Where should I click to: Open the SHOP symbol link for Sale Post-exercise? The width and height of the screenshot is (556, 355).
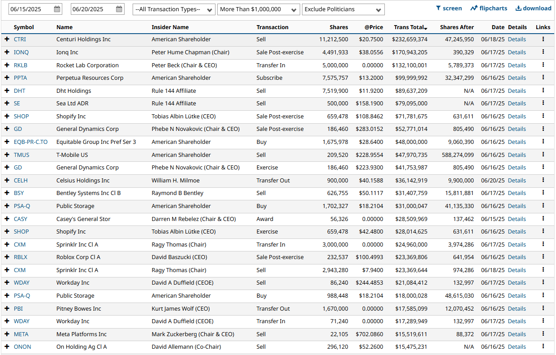coord(21,116)
